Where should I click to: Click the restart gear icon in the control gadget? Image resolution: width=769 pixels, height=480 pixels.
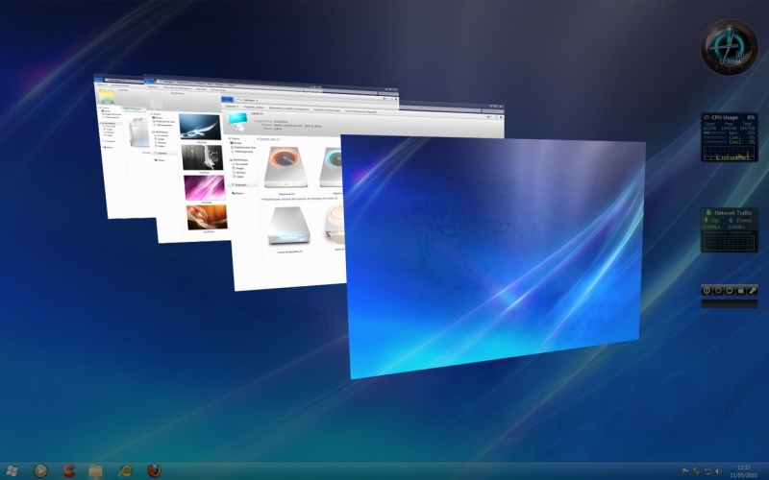click(x=718, y=291)
